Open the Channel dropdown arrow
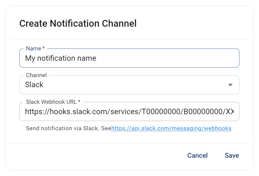259x176 pixels. click(x=230, y=85)
